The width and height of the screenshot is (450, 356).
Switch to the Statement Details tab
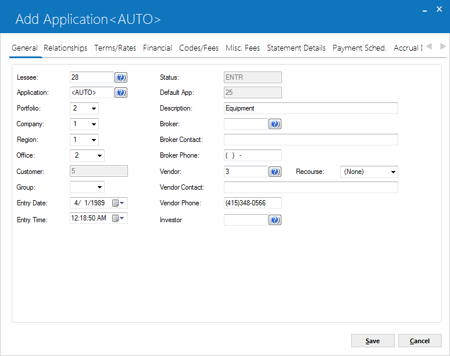click(x=296, y=48)
